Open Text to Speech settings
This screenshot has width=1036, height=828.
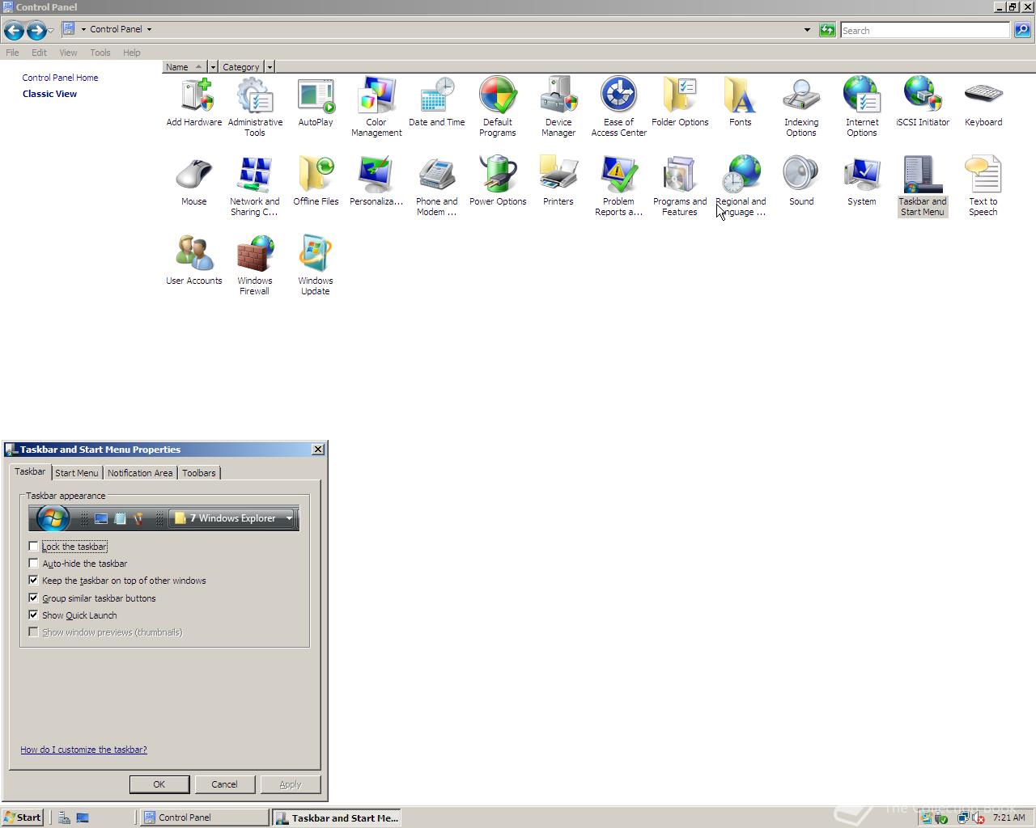983,187
